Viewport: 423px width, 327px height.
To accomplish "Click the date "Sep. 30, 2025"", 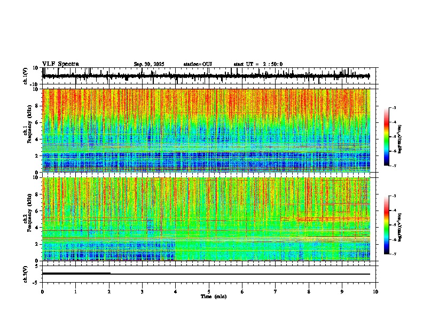I will pyautogui.click(x=149, y=64).
